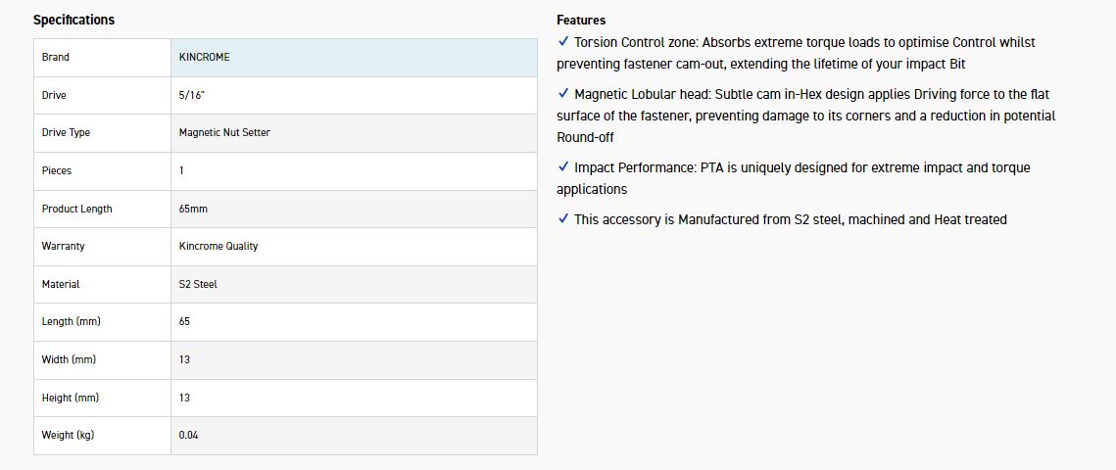Select the 5/16" drive value
The width and height of the screenshot is (1116, 470).
point(191,95)
